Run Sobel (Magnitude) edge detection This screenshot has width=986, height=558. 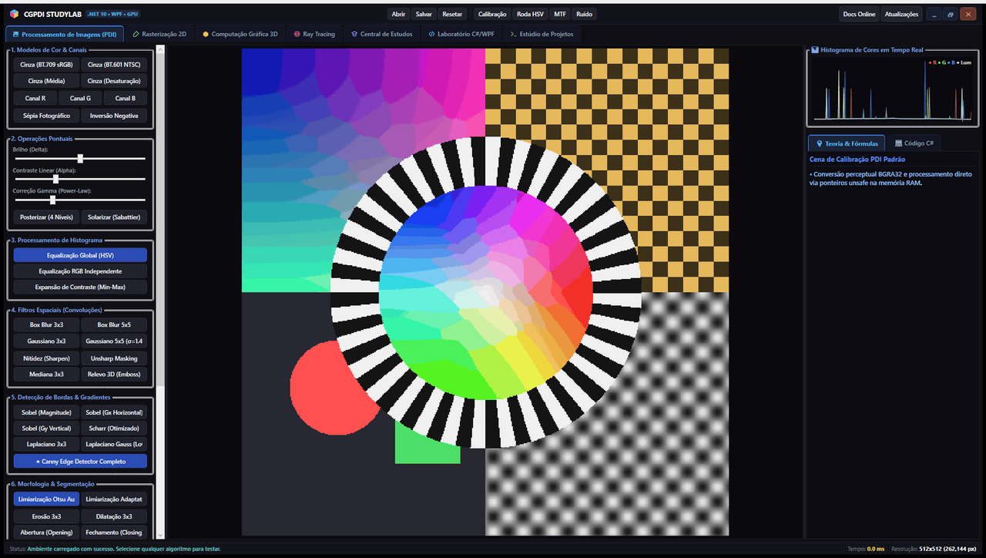point(45,412)
